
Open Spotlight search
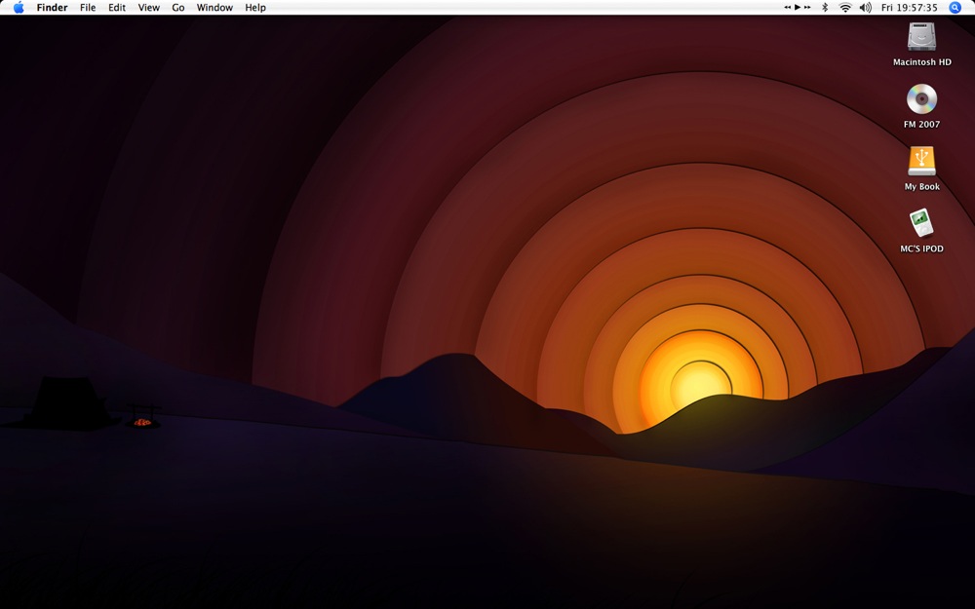click(x=955, y=8)
